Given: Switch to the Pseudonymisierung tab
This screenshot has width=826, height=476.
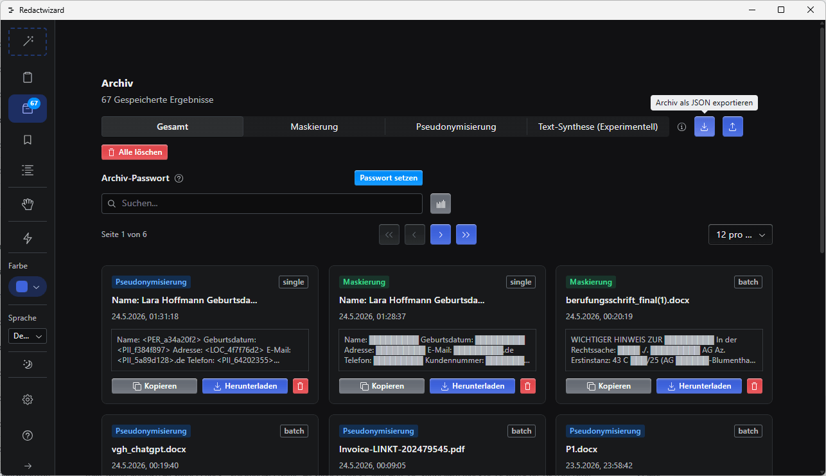Looking at the screenshot, I should point(456,127).
